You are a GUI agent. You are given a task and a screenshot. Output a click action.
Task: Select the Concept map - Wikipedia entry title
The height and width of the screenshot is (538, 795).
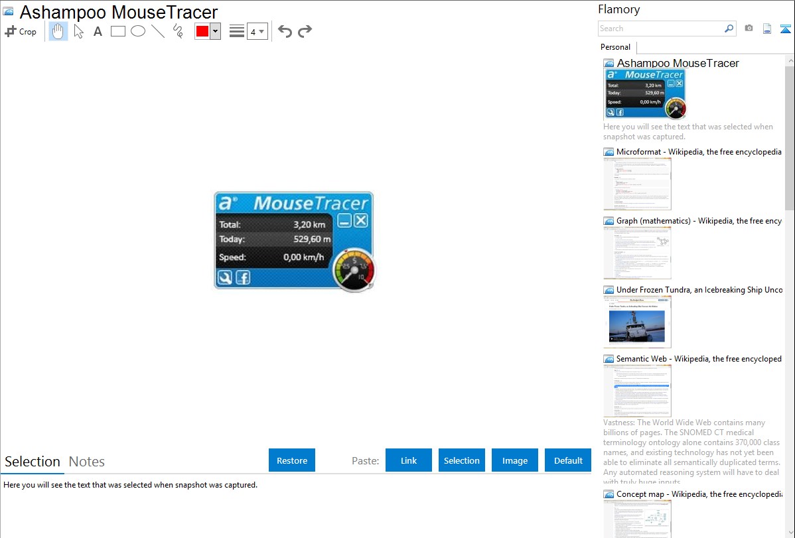[x=699, y=494]
